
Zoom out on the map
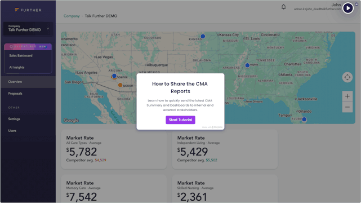347,107
